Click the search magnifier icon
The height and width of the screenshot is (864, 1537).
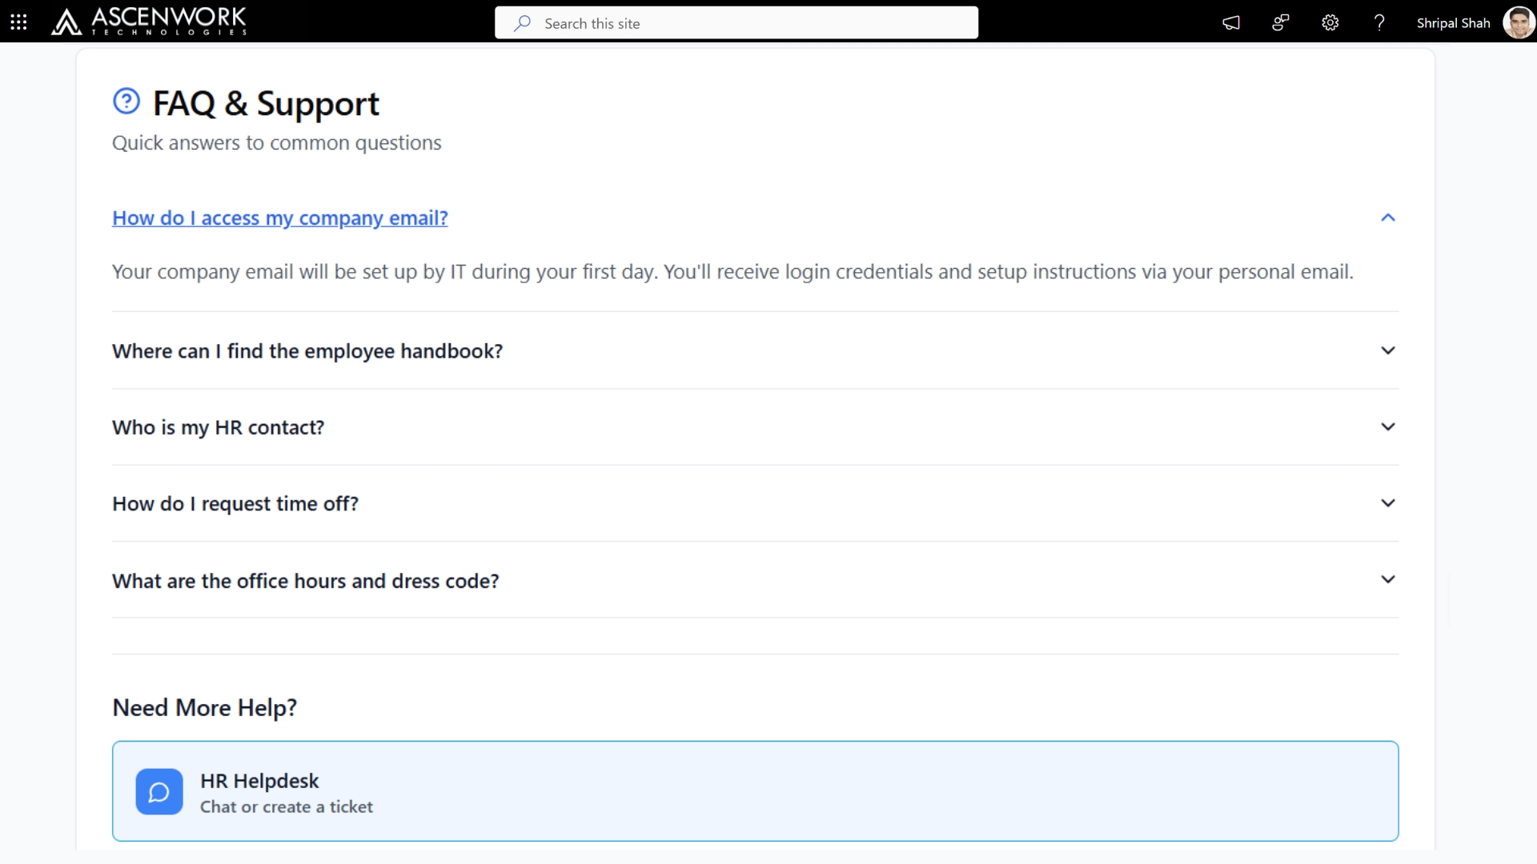[523, 23]
